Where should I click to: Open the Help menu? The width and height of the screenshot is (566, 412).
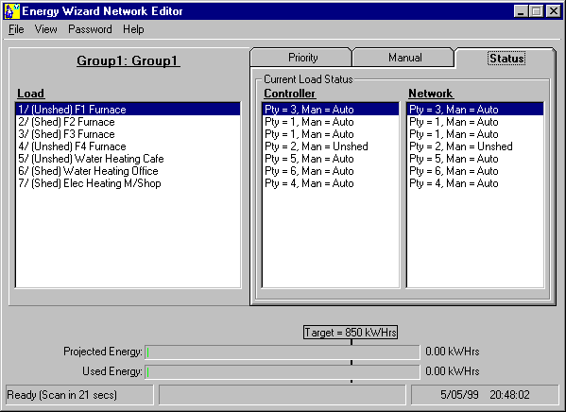click(133, 29)
